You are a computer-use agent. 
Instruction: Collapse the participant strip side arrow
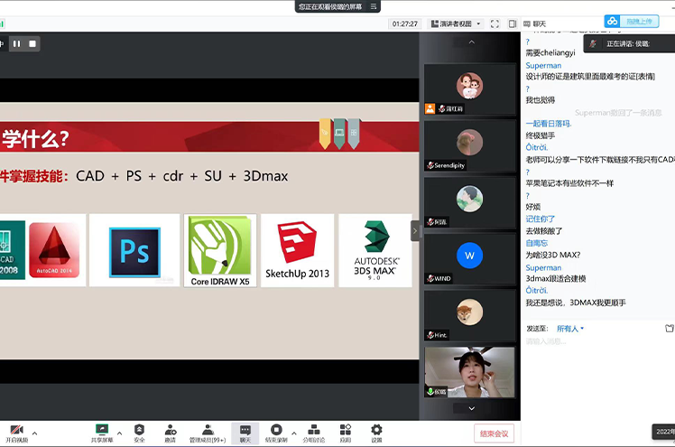click(415, 231)
